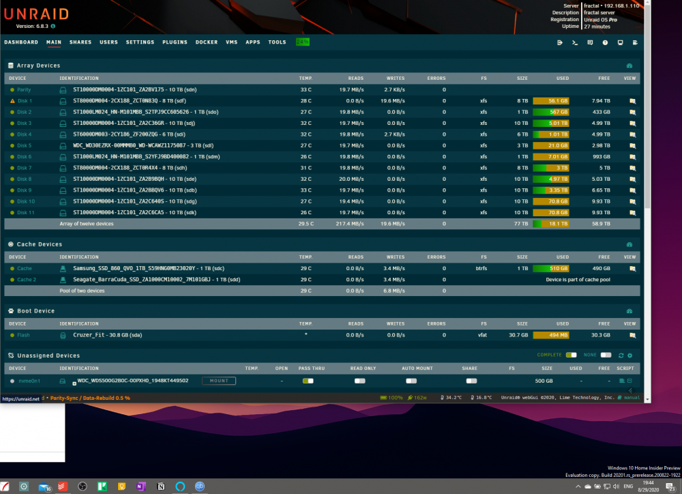682x494 pixels.
Task: Switch to the USERS tab
Action: (x=108, y=42)
